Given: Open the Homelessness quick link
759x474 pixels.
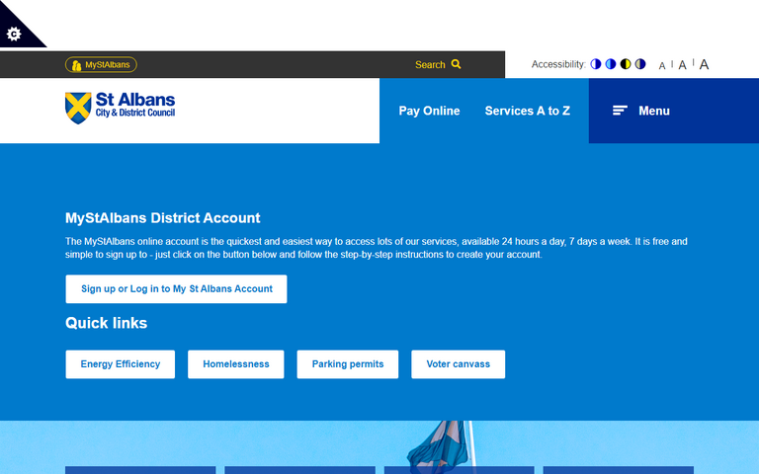Looking at the screenshot, I should (x=235, y=364).
